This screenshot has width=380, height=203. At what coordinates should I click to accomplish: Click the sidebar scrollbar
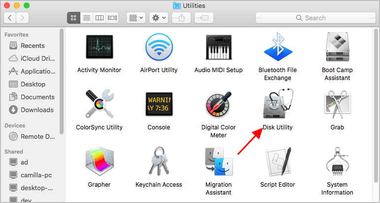coord(62,81)
